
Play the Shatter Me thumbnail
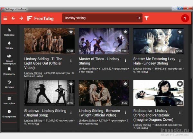(158, 41)
